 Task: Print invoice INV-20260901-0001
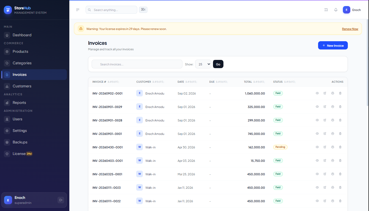coord(333,134)
